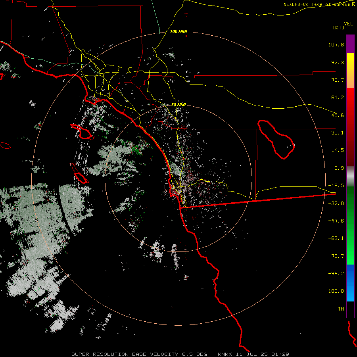Click the TH legend label
This screenshot has height=357, width=357.
pos(341,309)
